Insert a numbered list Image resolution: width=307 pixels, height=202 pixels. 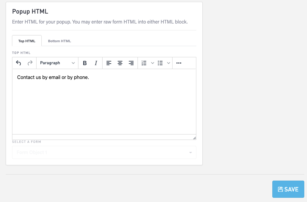[144, 63]
